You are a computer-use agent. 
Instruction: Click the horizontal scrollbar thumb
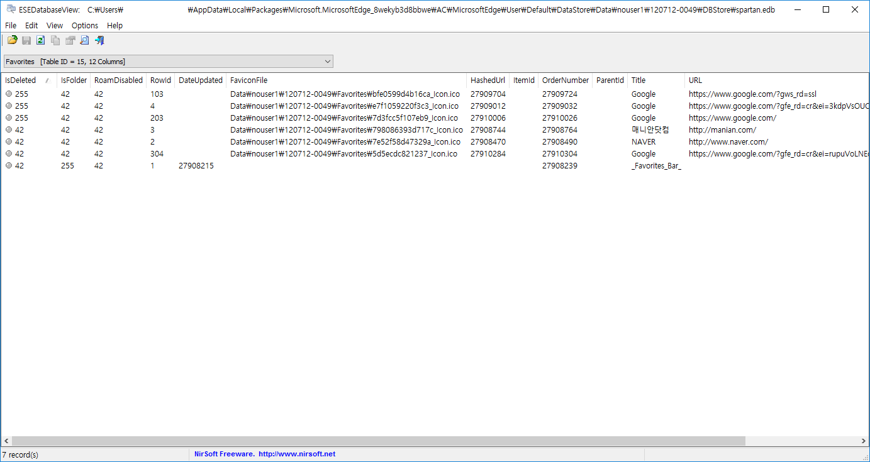coord(378,441)
